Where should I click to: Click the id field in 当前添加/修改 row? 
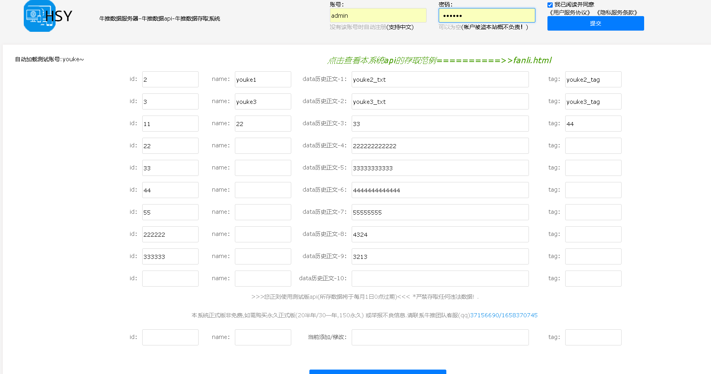point(170,337)
